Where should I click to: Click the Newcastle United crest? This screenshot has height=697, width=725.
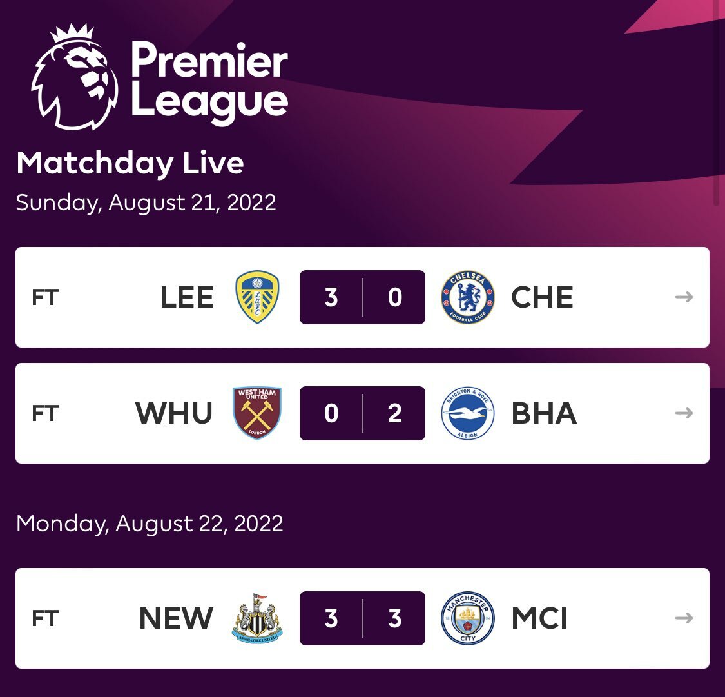(x=257, y=618)
